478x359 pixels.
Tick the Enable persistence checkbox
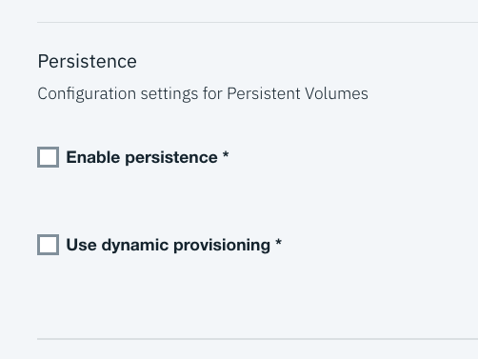(x=49, y=157)
